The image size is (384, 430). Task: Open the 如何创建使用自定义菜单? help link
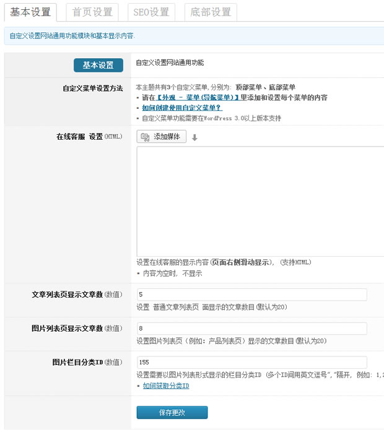[182, 108]
